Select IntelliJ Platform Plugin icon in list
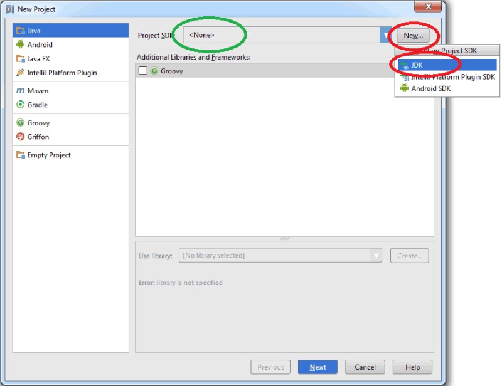 pyautogui.click(x=21, y=73)
